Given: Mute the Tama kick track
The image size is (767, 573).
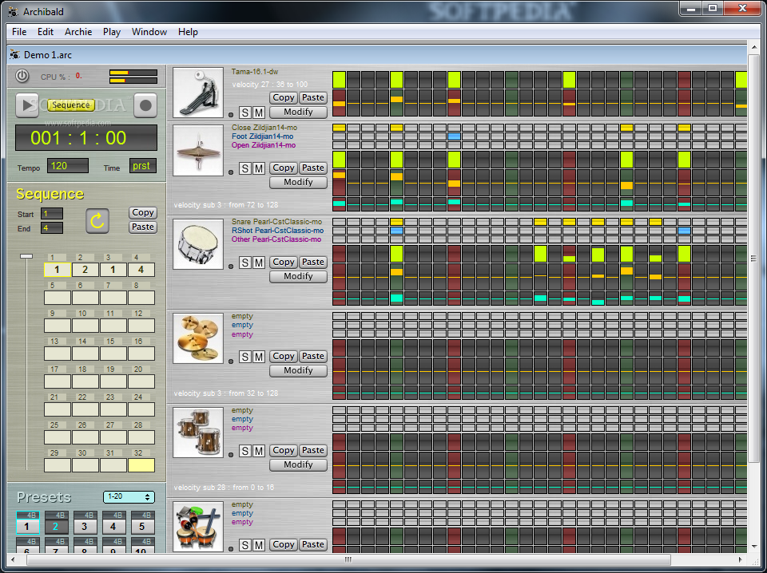Looking at the screenshot, I should pos(259,113).
